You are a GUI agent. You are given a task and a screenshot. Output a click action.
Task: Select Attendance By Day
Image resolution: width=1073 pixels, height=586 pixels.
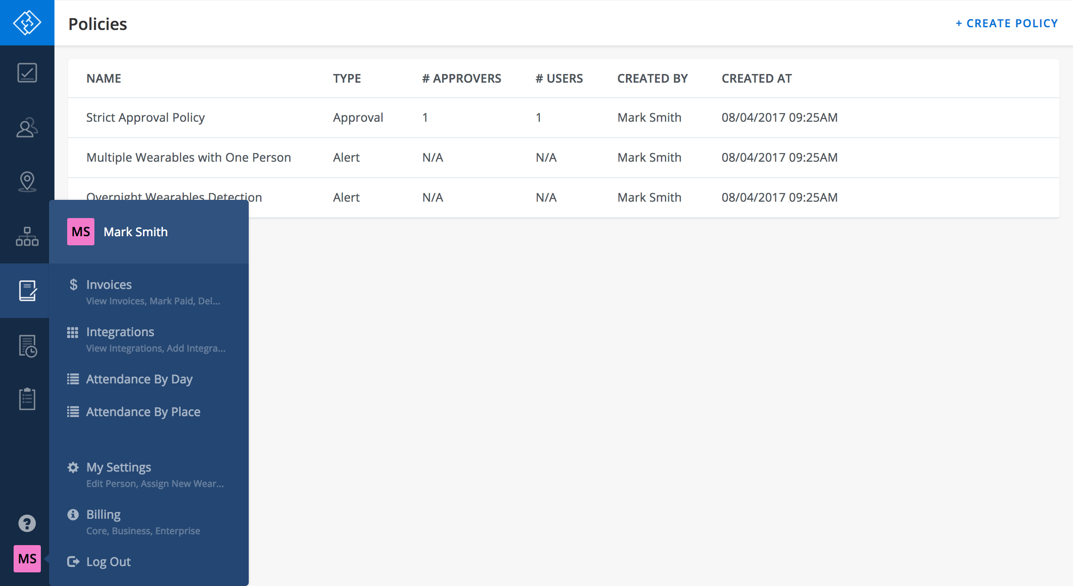point(139,379)
